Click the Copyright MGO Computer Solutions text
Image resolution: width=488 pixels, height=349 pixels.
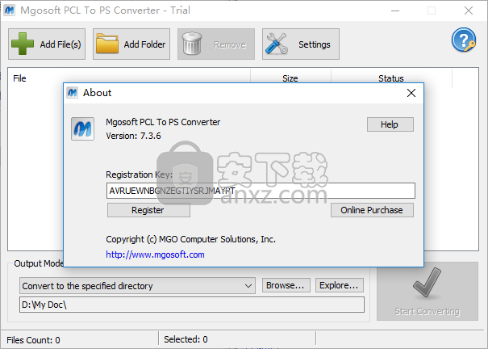[x=191, y=239]
